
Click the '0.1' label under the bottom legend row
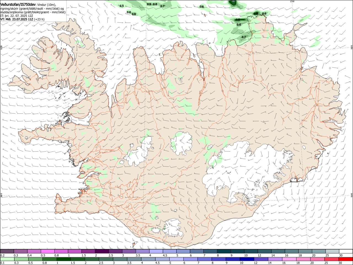click(2, 263)
